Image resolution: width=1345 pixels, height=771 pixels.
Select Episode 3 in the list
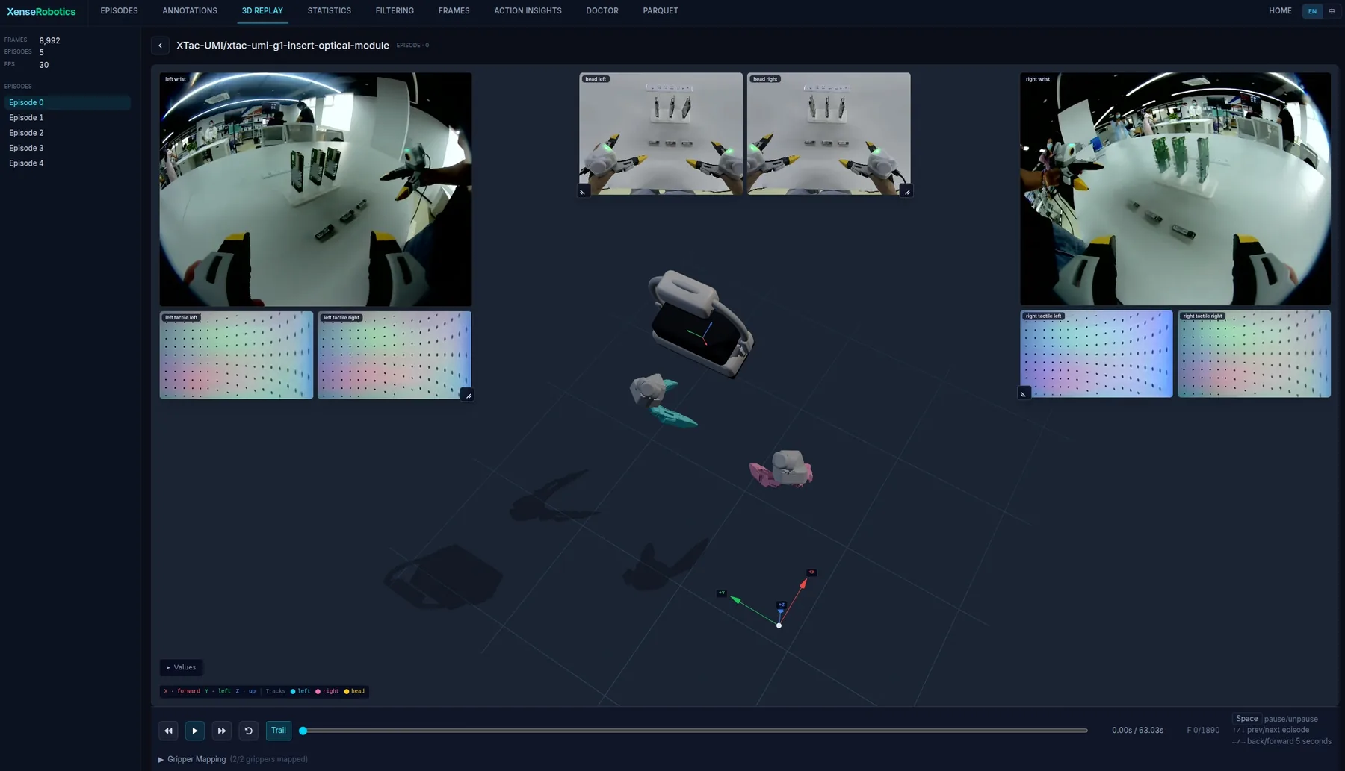click(67, 148)
